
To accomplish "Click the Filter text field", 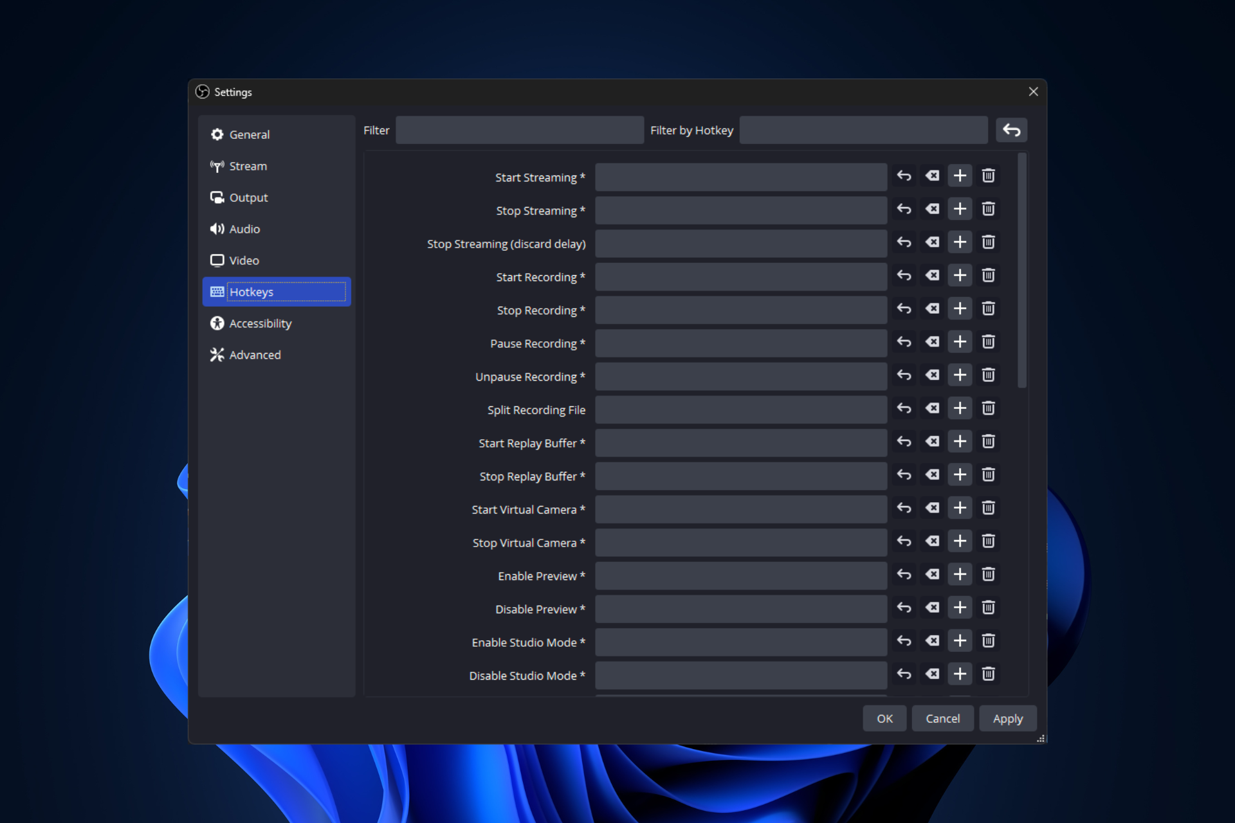I will click(x=520, y=130).
